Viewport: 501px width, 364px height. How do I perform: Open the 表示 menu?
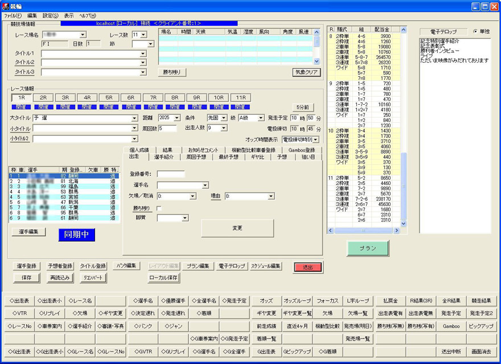69,16
